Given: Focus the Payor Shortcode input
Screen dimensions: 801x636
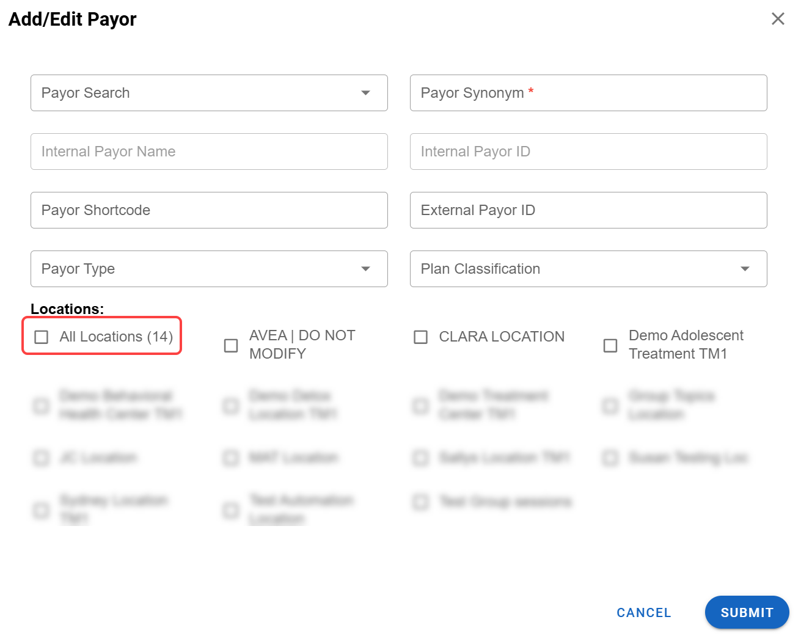Looking at the screenshot, I should (209, 210).
